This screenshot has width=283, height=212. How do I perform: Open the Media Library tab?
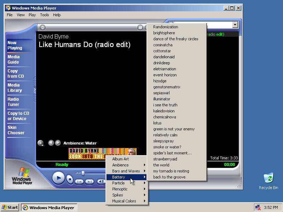click(x=15, y=88)
